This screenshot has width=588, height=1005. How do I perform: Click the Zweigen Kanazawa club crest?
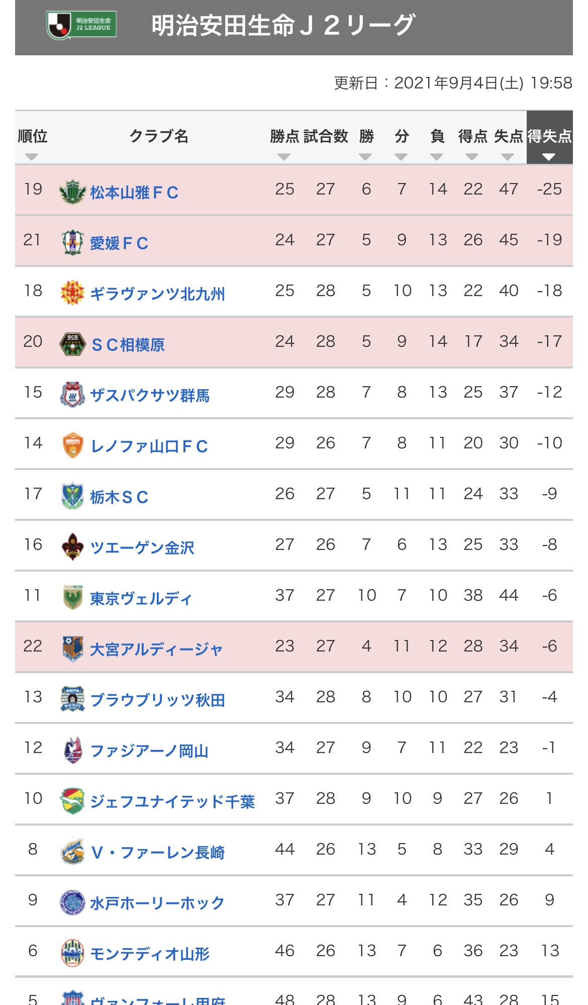(72, 547)
